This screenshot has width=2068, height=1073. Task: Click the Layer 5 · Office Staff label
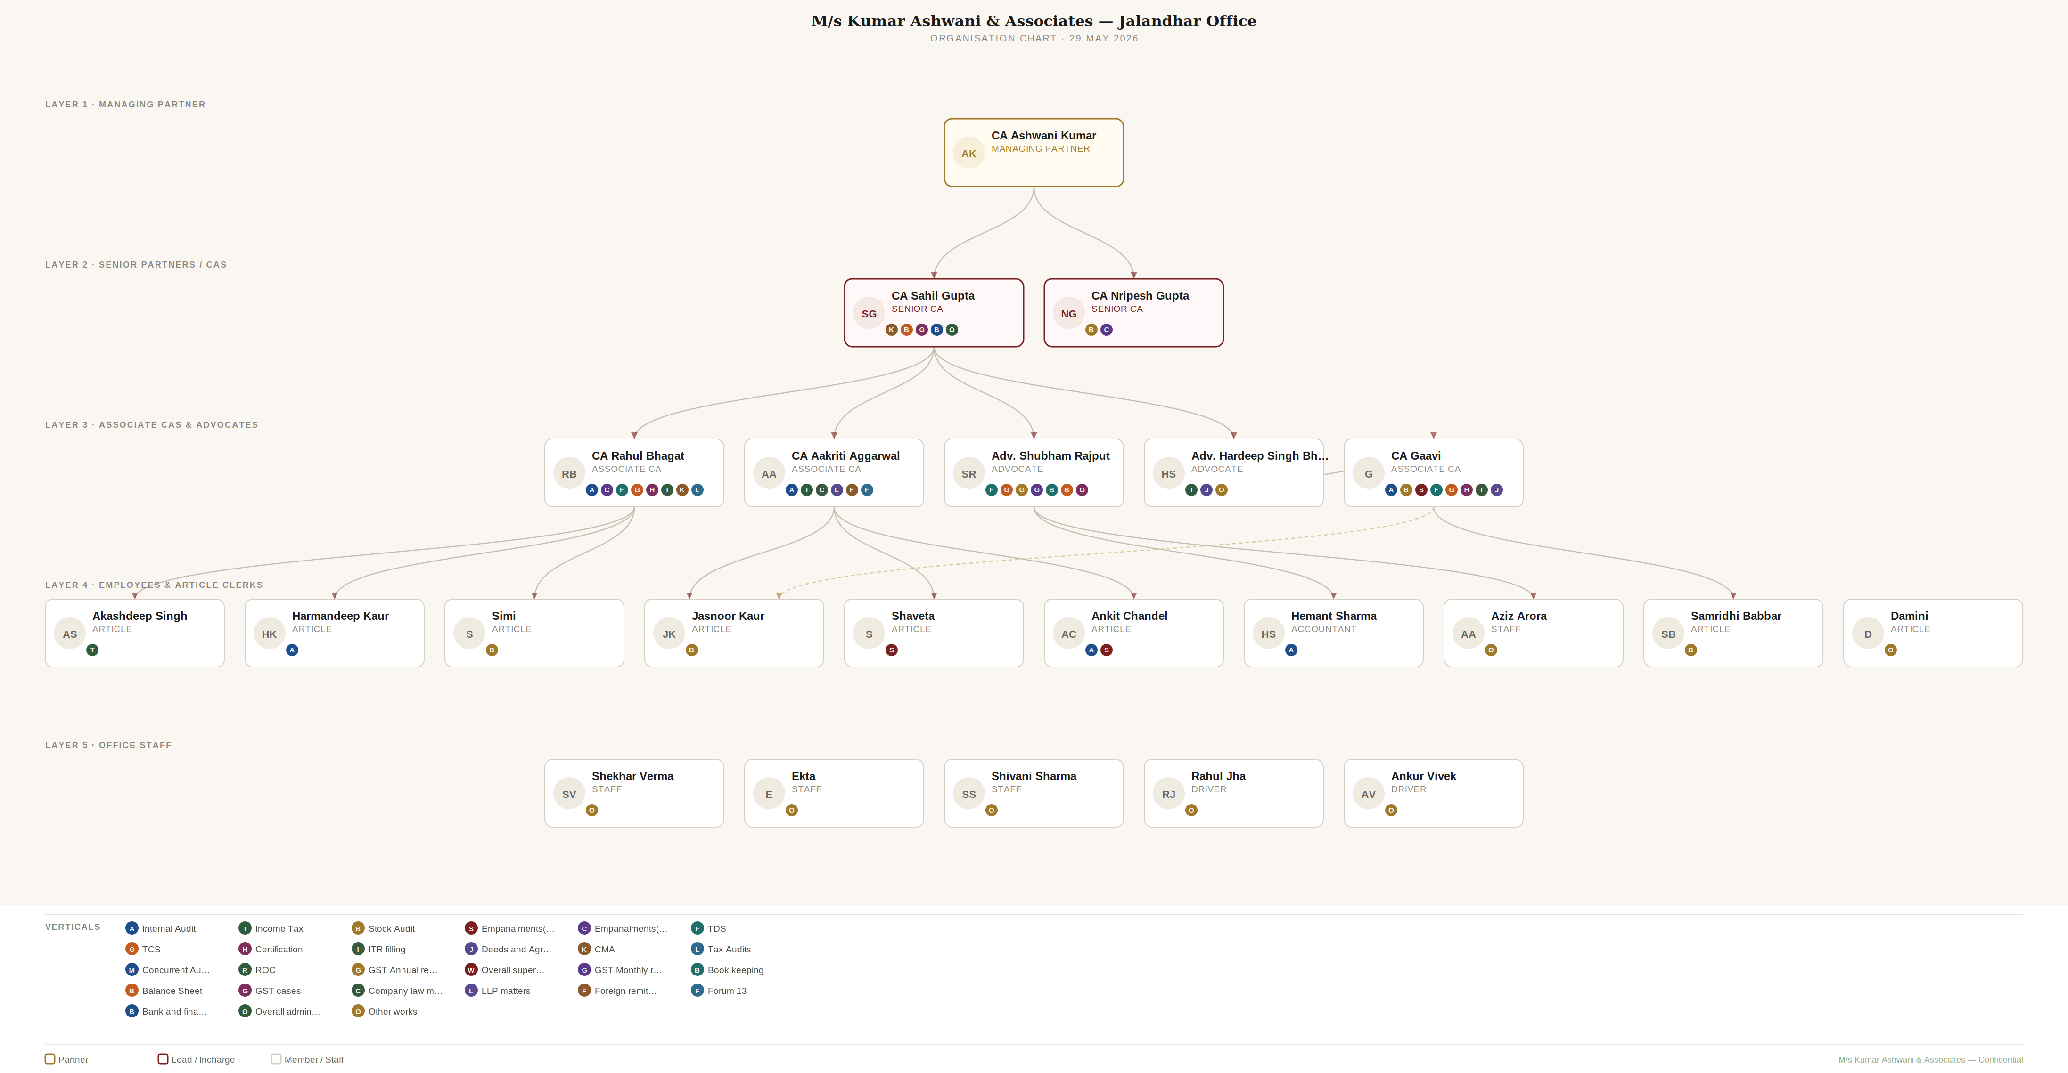point(108,745)
